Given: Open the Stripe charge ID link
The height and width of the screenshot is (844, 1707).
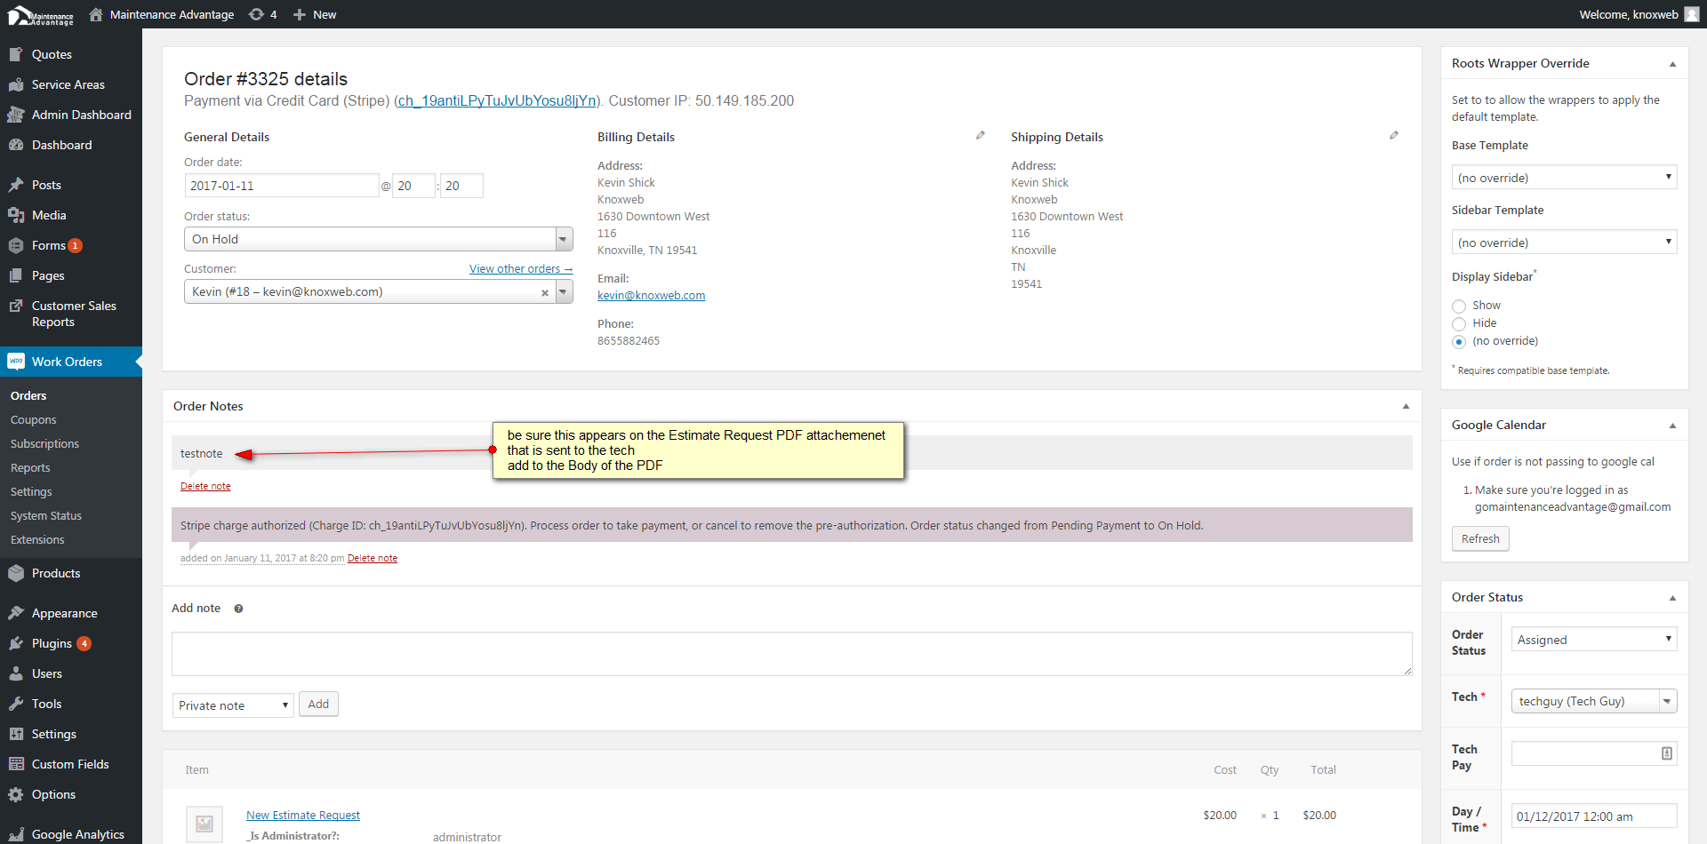Looking at the screenshot, I should pyautogui.click(x=497, y=101).
